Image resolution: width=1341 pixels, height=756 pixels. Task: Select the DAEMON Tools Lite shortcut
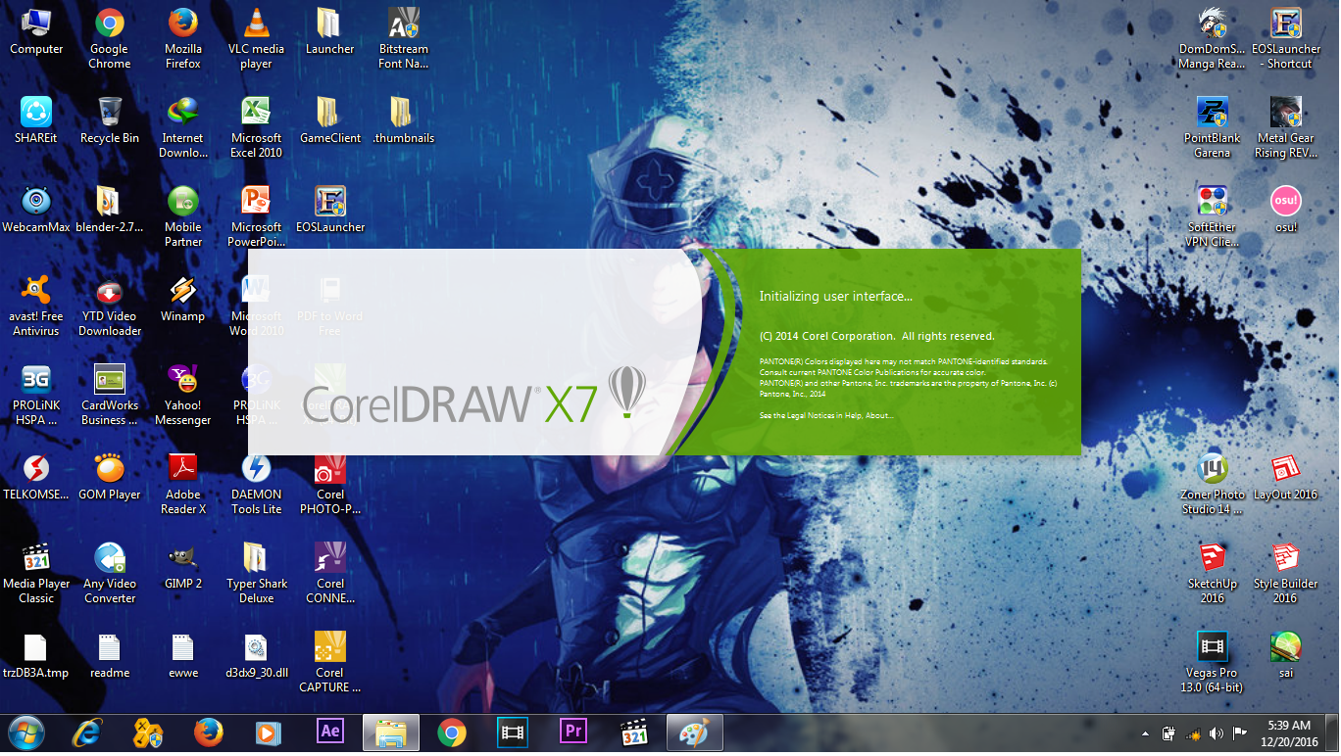click(x=256, y=485)
